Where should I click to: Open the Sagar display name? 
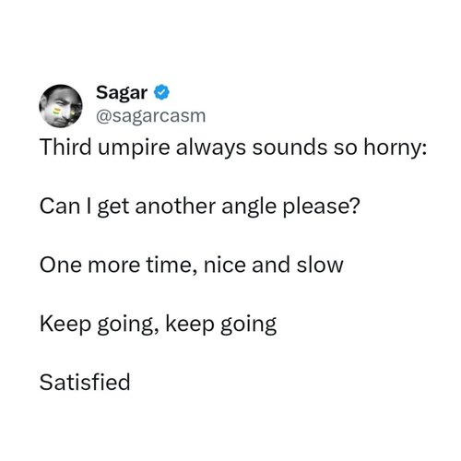[122, 92]
